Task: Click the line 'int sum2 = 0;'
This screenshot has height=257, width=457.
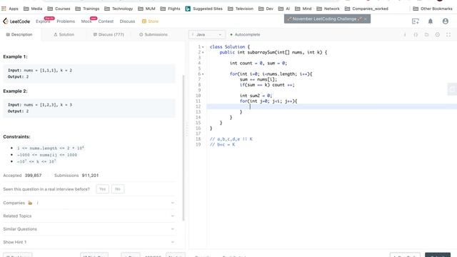Action: (256, 96)
